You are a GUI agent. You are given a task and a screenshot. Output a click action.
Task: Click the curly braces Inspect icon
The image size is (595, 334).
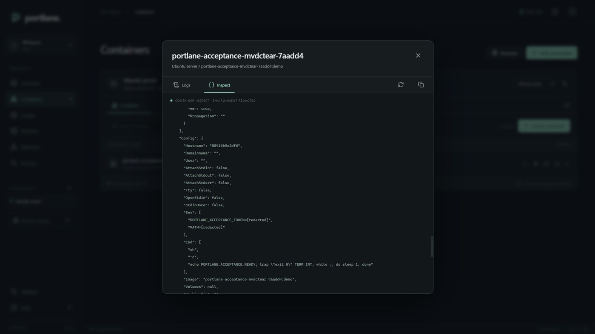(x=211, y=85)
